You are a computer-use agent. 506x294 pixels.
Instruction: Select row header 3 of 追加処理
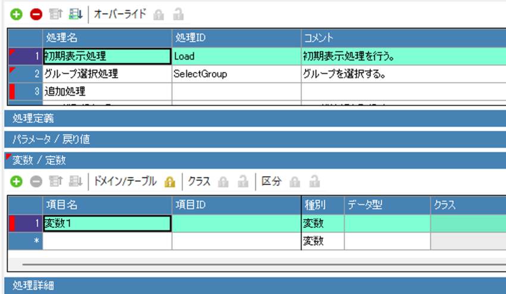26,91
